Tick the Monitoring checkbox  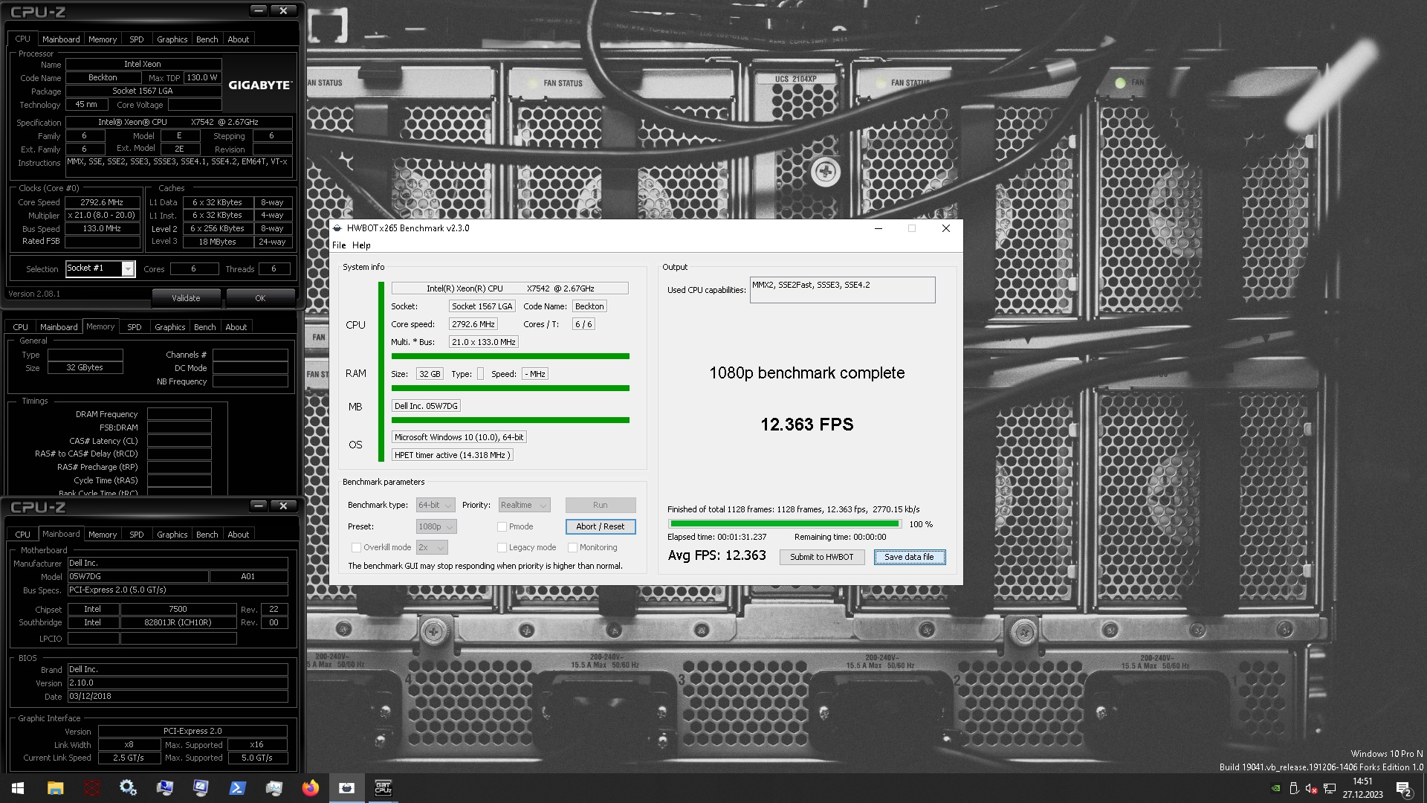(x=572, y=547)
